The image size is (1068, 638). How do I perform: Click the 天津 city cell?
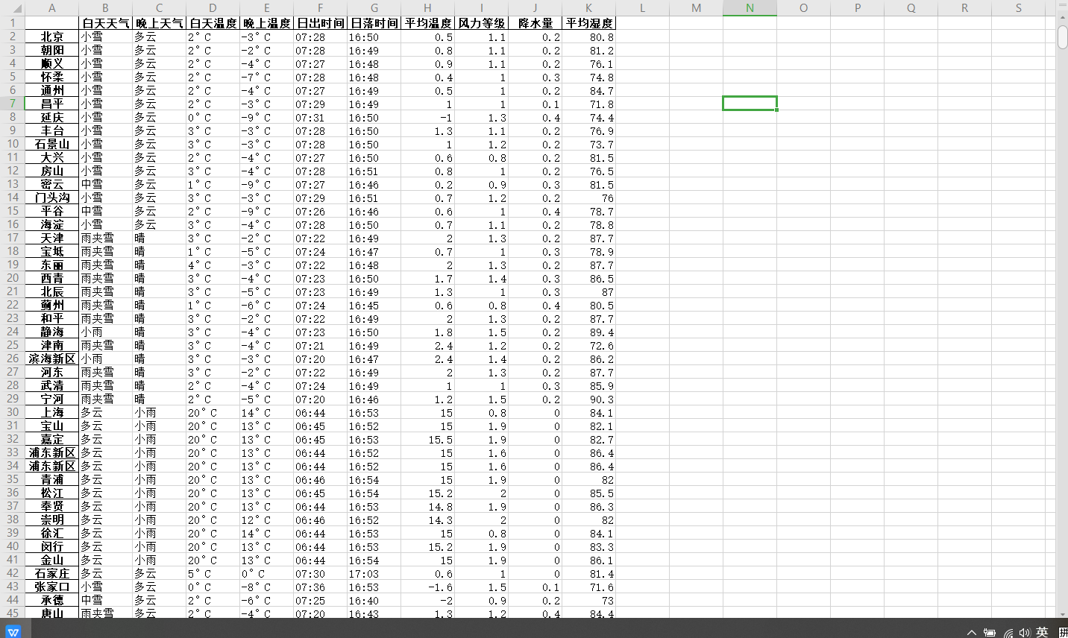[x=51, y=238]
